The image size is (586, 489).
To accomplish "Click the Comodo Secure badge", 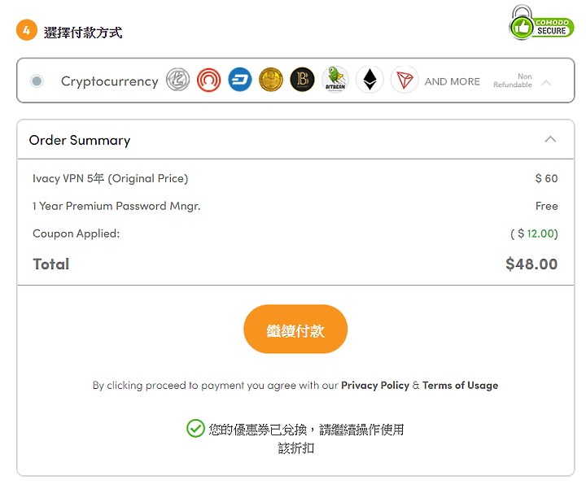I will tap(541, 23).
